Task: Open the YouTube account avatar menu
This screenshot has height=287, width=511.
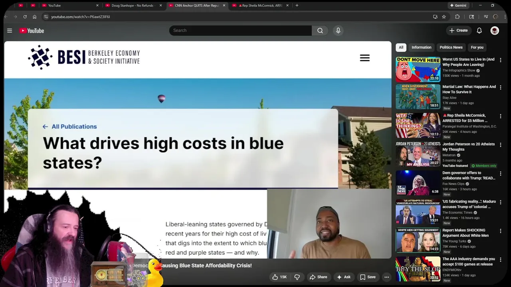Action: (495, 31)
